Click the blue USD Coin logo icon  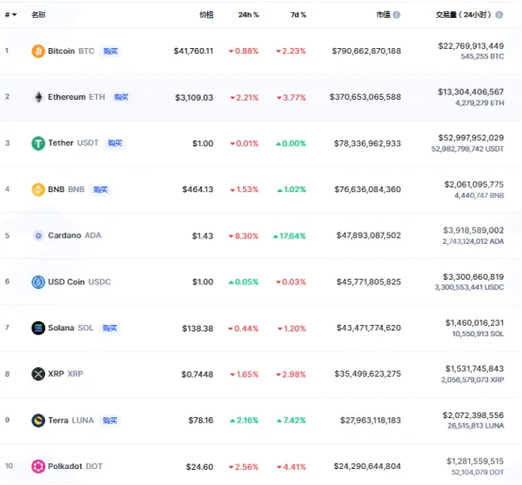(x=38, y=283)
